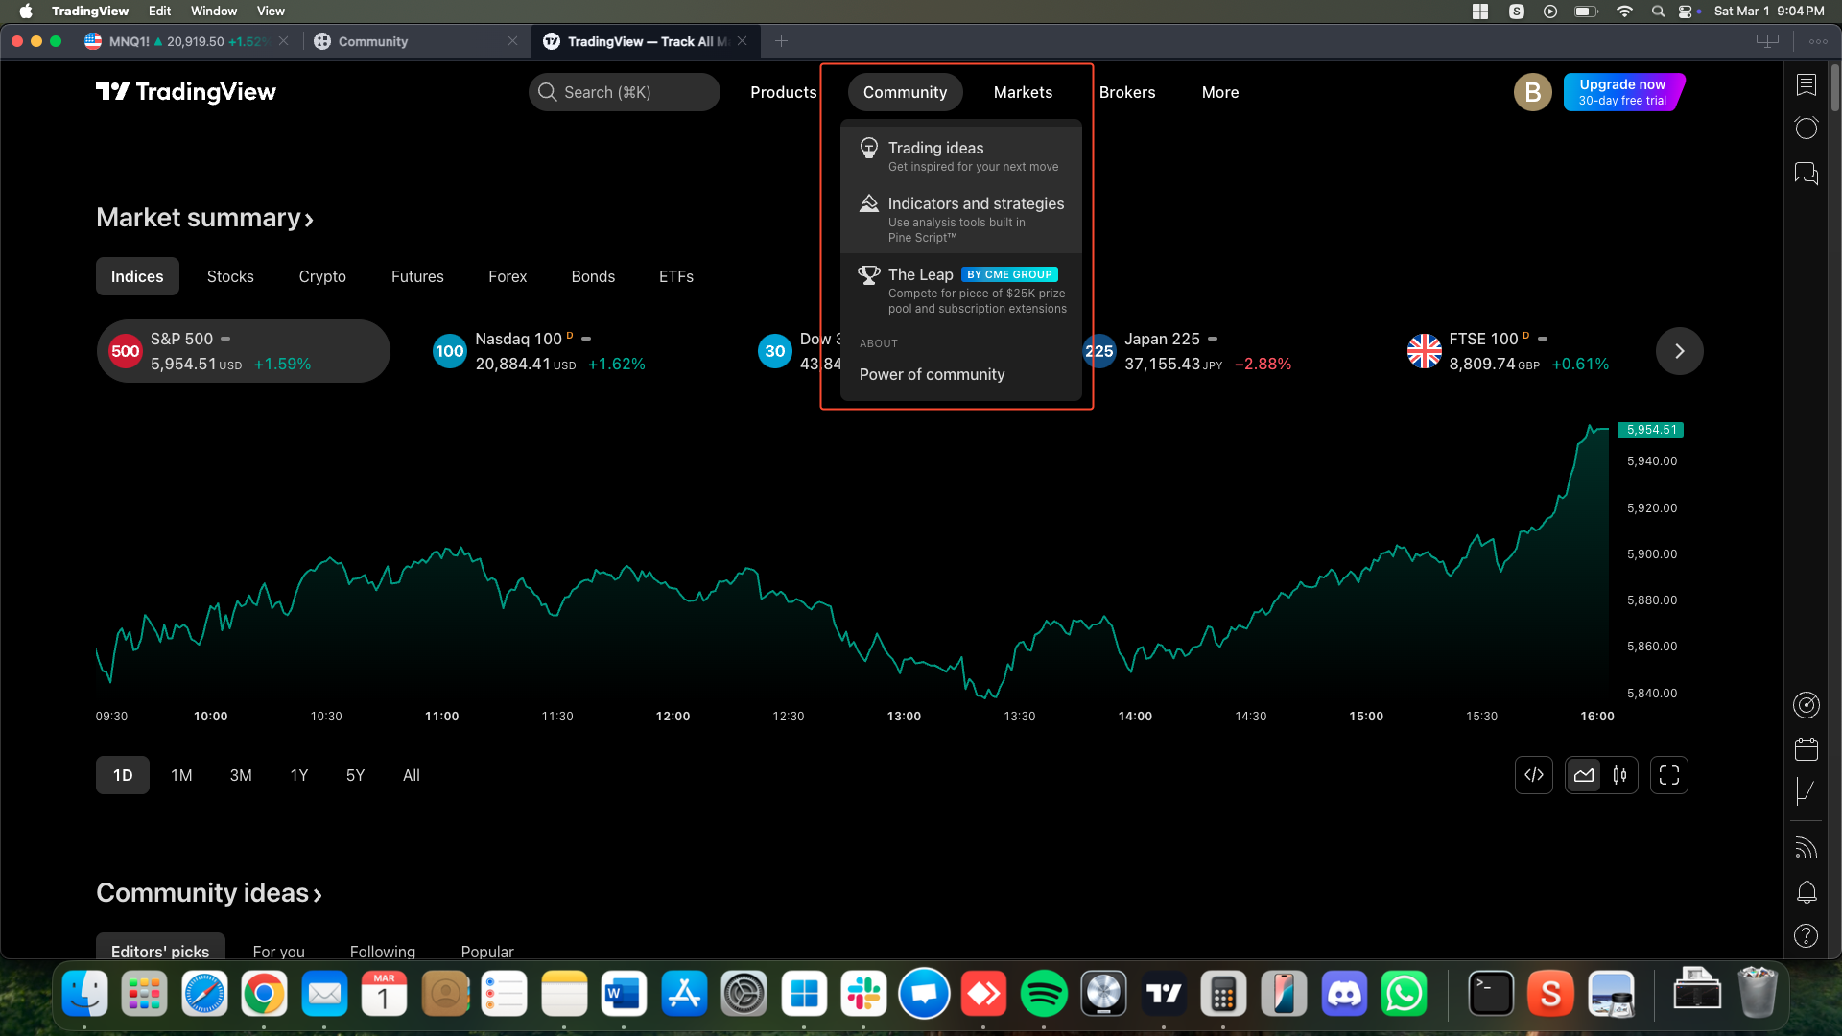The image size is (1842, 1036).
Task: Switch to Forex market tab
Action: 508,276
